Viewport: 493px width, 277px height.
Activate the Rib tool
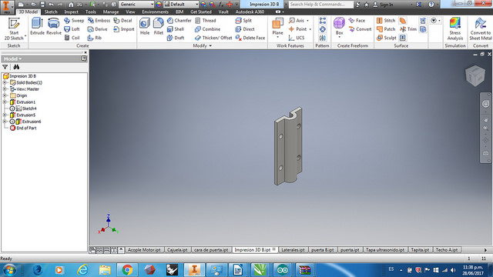pos(94,38)
